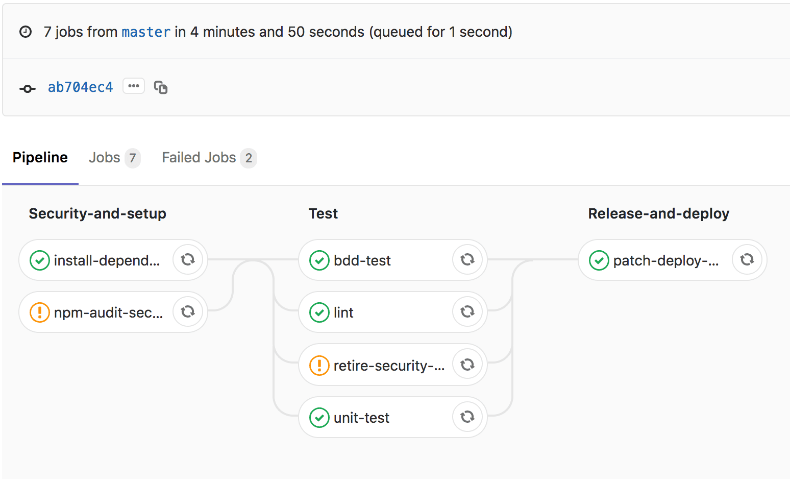
Task: Open the master branch link
Action: pyautogui.click(x=146, y=32)
